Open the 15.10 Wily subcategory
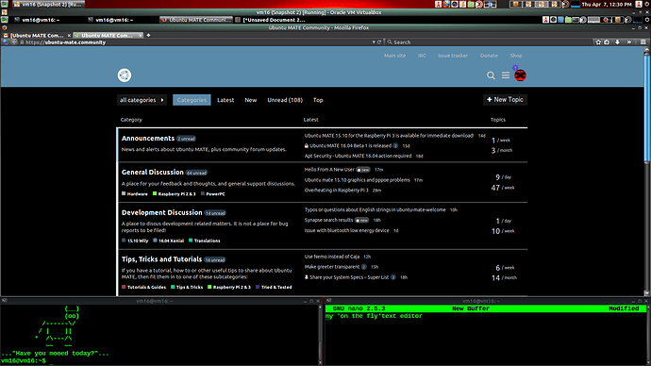The image size is (651, 366). coord(135,241)
